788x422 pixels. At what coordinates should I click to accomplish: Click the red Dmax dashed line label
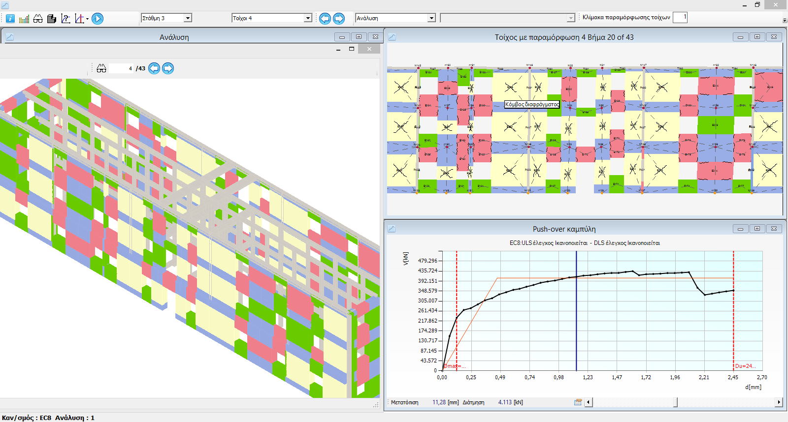[455, 366]
